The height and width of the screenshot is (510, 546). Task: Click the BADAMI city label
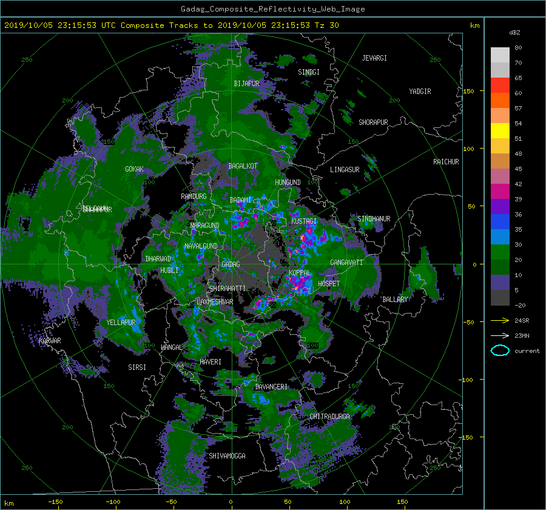240,200
